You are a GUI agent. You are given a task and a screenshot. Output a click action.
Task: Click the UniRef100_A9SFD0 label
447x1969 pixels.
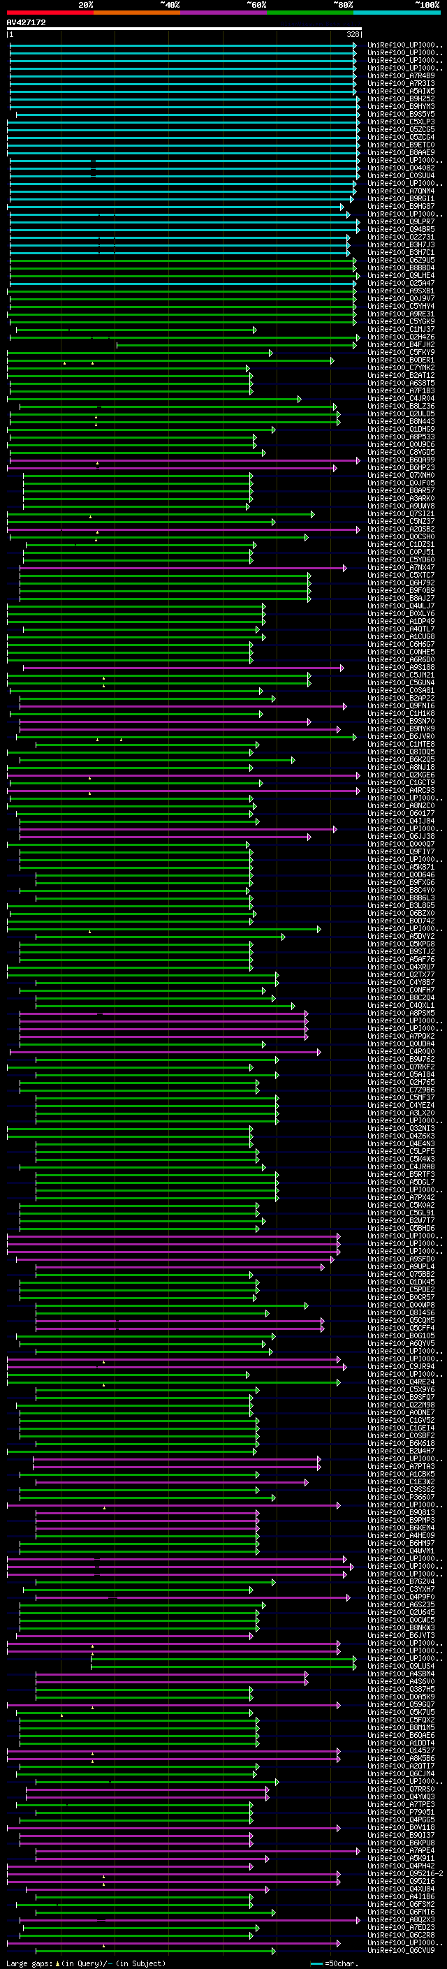tap(401, 1259)
